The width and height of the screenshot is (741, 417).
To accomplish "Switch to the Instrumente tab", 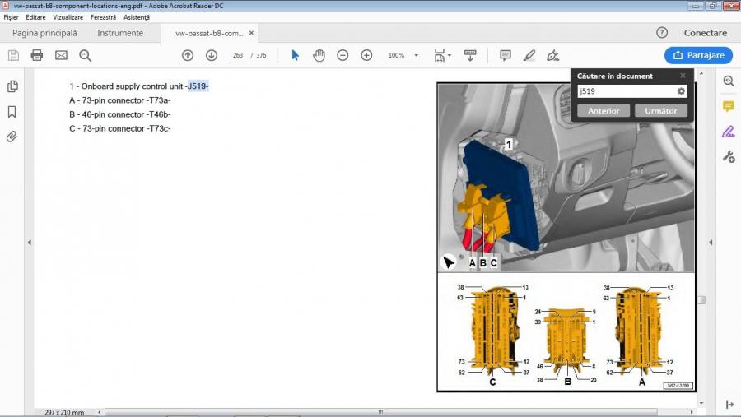I will point(120,33).
